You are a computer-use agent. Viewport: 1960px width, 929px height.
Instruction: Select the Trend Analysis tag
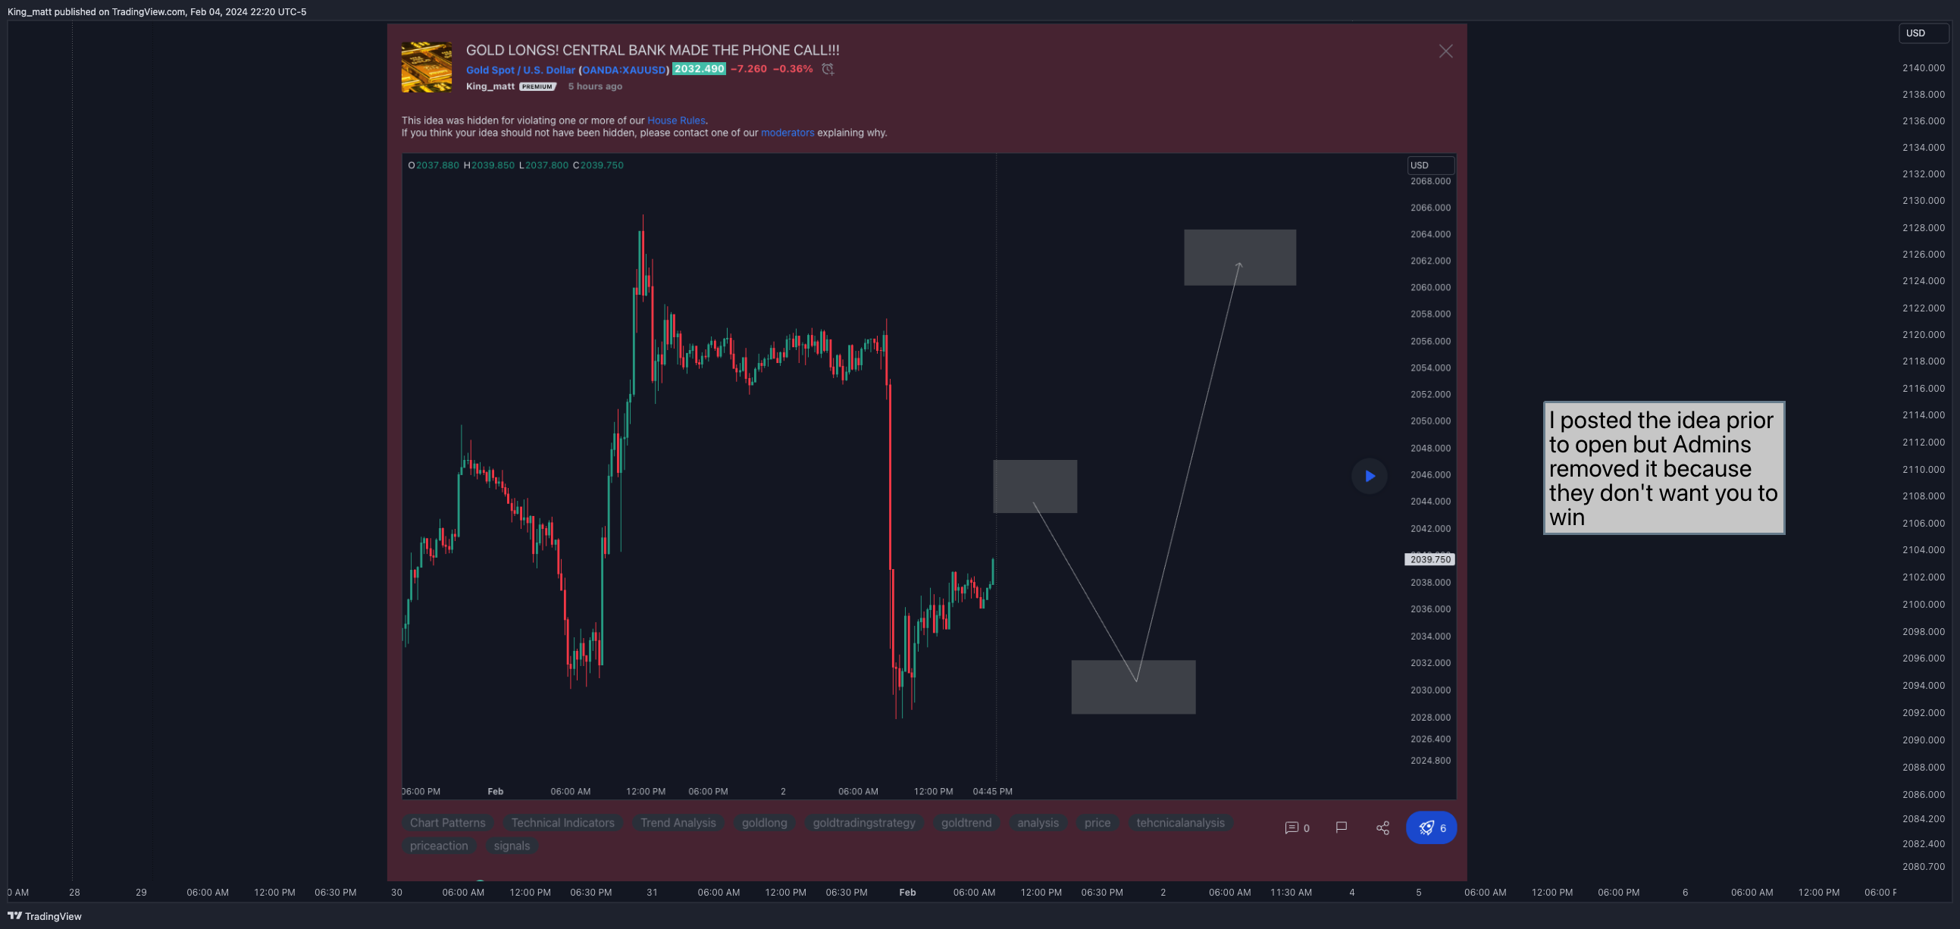(678, 822)
